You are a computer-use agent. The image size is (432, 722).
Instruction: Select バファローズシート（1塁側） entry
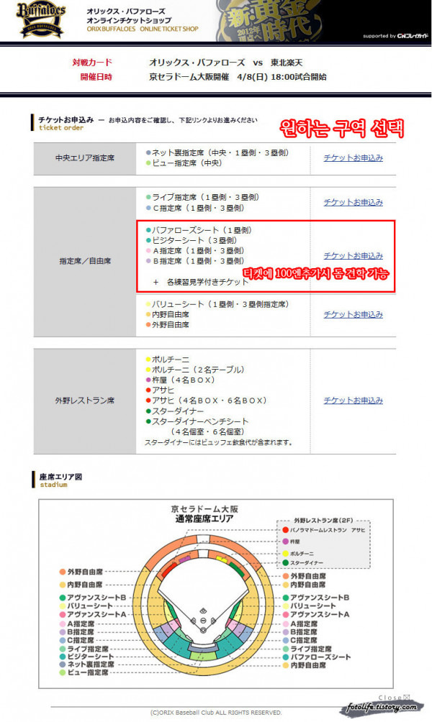pyautogui.click(x=199, y=230)
